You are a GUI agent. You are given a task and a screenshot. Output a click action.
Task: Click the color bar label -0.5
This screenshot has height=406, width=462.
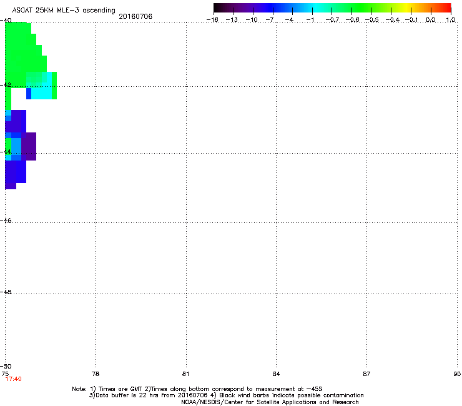371,20
